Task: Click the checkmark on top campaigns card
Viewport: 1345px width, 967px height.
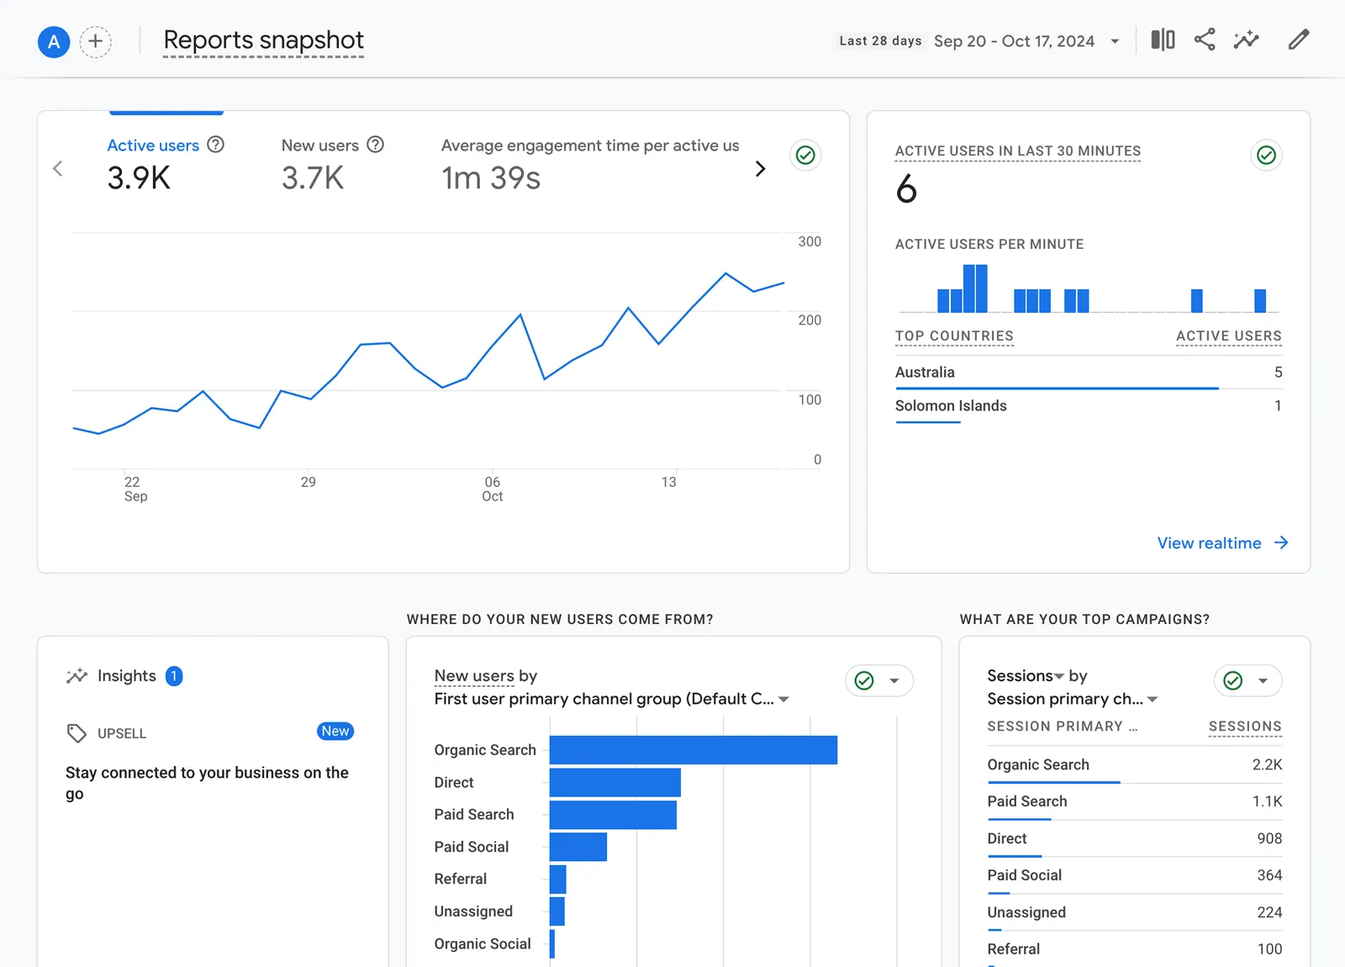Action: point(1232,681)
